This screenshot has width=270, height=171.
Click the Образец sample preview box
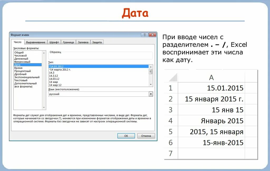coord(100,56)
